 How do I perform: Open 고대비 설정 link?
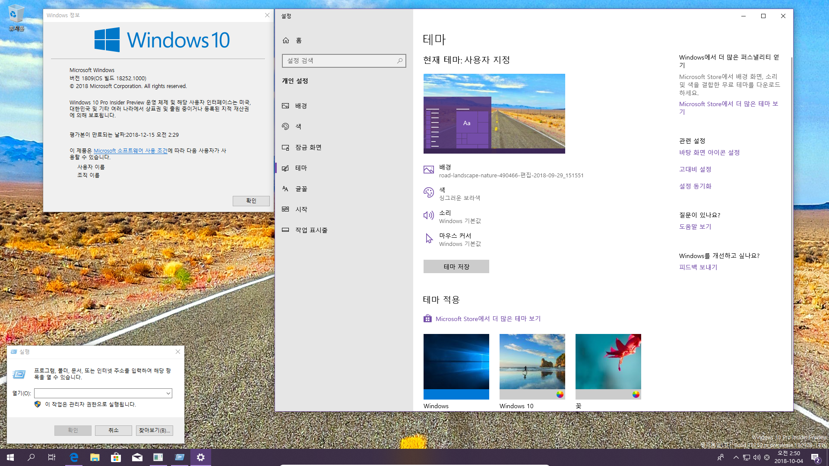(x=695, y=169)
